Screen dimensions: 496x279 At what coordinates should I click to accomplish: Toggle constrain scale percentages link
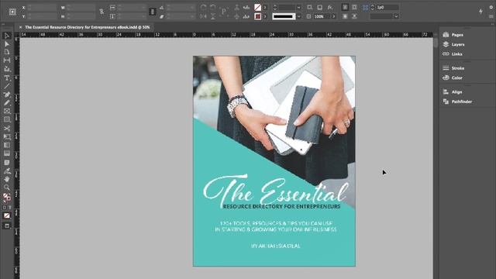coord(153,12)
